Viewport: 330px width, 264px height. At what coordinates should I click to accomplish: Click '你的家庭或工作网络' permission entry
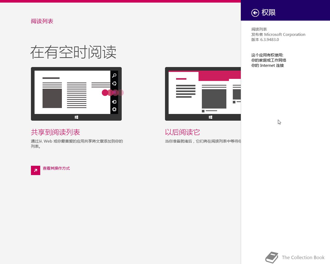tap(269, 60)
